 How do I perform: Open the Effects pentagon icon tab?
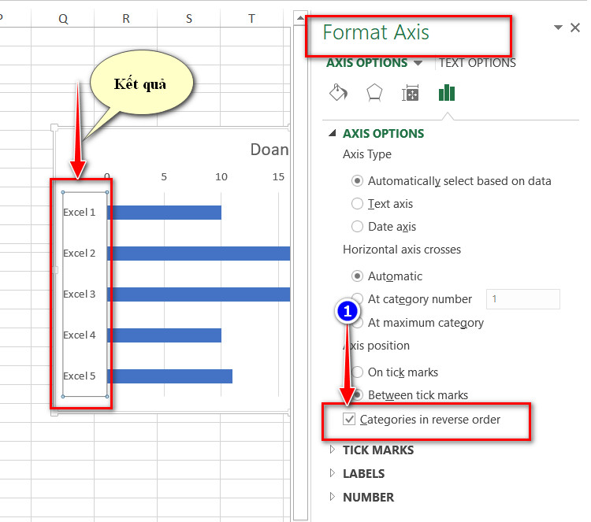374,93
